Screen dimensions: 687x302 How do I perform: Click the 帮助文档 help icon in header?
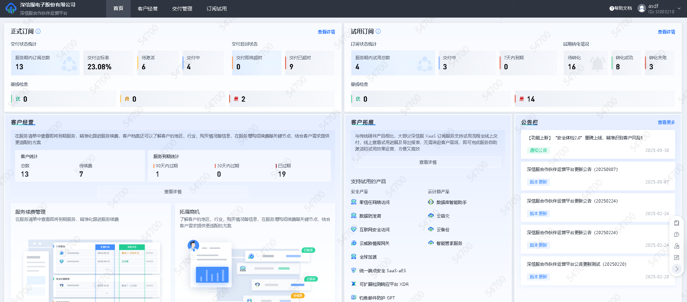[x=612, y=8]
